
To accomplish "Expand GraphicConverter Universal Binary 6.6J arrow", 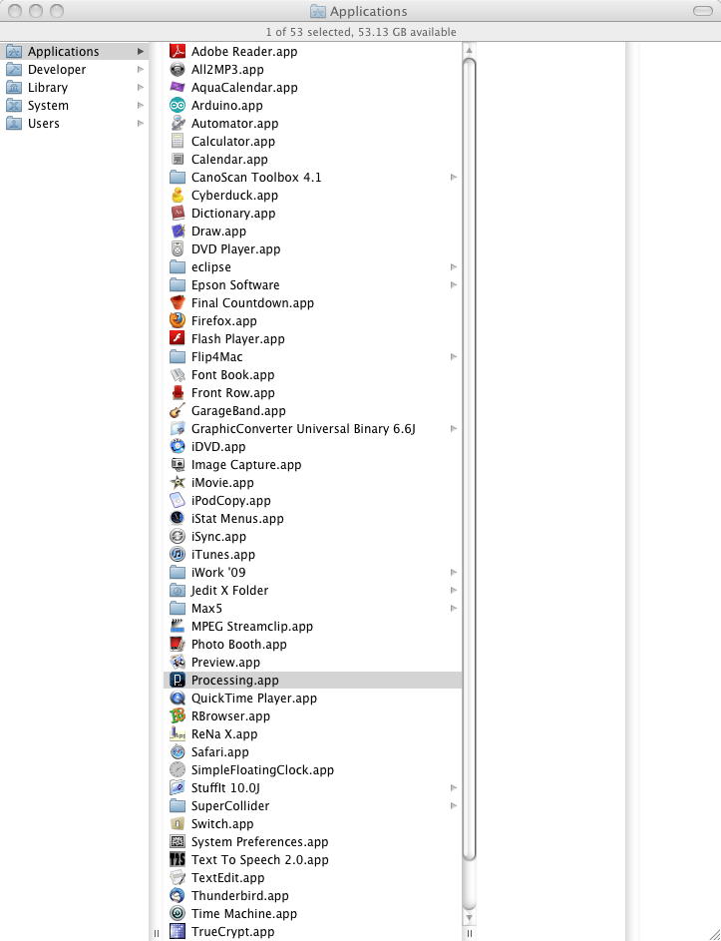I will 454,428.
